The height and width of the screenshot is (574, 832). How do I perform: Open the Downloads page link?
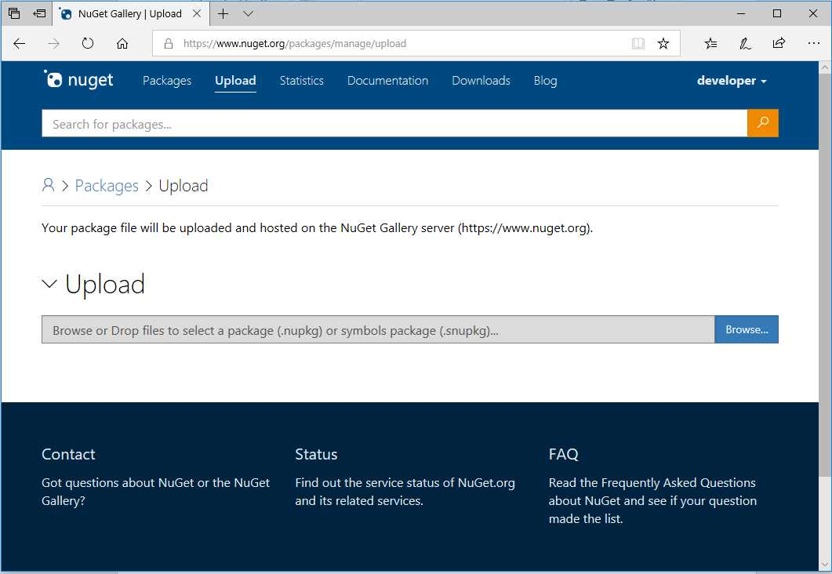pos(481,81)
